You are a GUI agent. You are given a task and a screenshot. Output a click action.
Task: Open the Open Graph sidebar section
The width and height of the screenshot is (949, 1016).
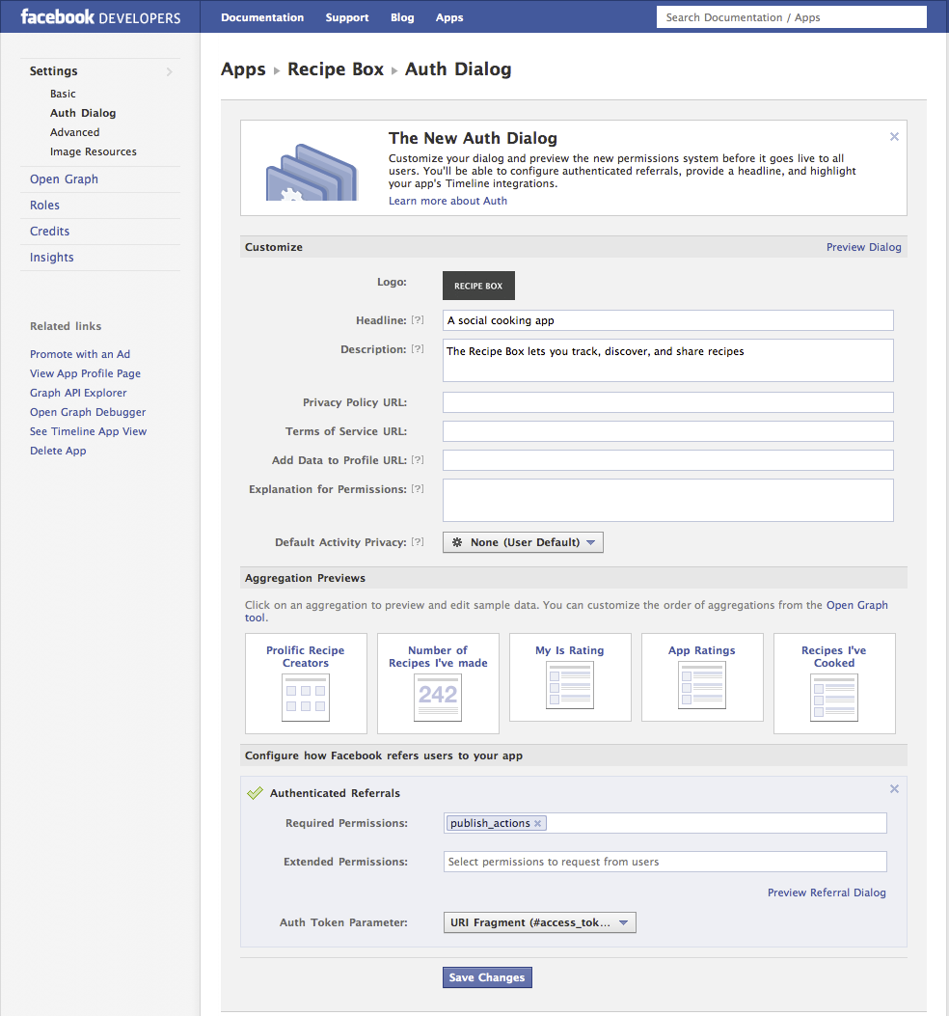(x=64, y=179)
